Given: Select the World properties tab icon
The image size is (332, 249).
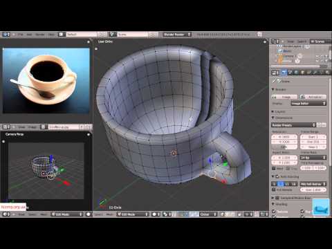Looking at the screenshot, I should (297, 73).
